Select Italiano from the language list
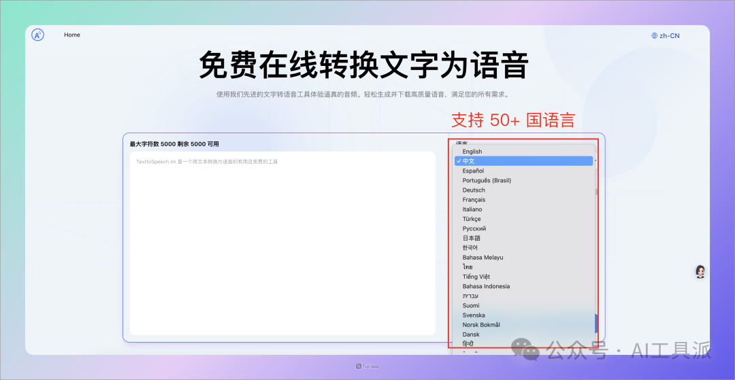 [x=523, y=209]
